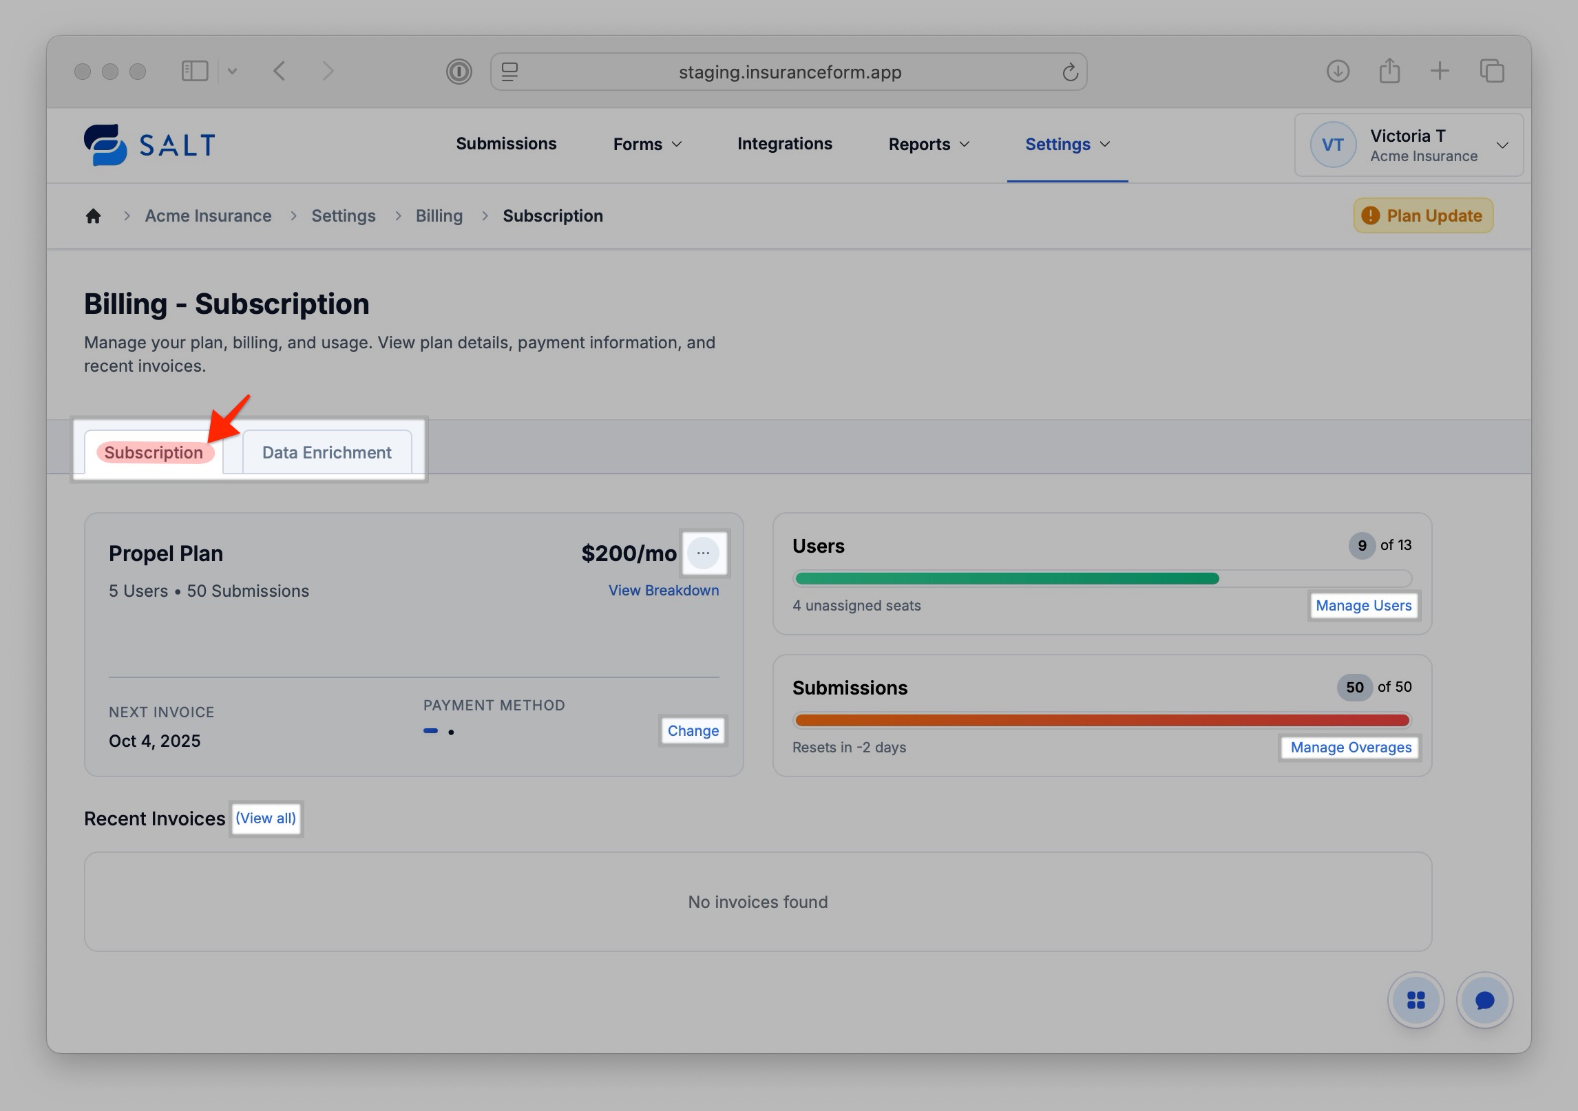The height and width of the screenshot is (1111, 1578).
Task: Click the View Breakdown link
Action: pyautogui.click(x=663, y=591)
